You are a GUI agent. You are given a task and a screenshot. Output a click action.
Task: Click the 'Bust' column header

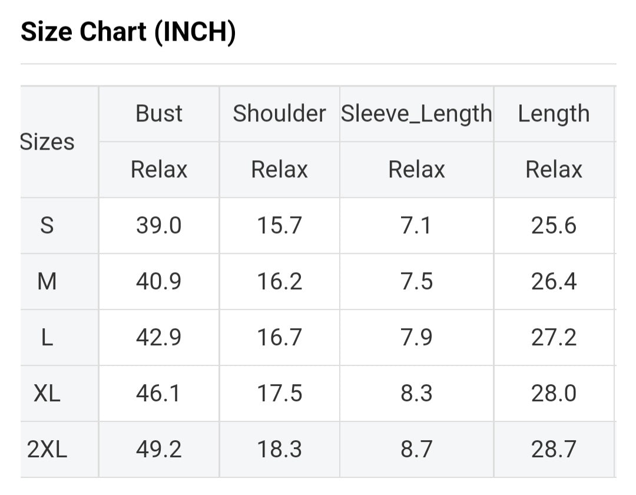pyautogui.click(x=159, y=113)
